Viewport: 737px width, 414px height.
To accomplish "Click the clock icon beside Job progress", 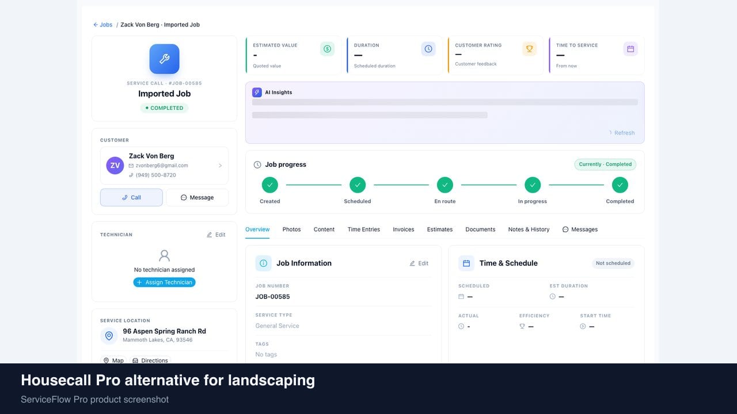I will (x=257, y=164).
